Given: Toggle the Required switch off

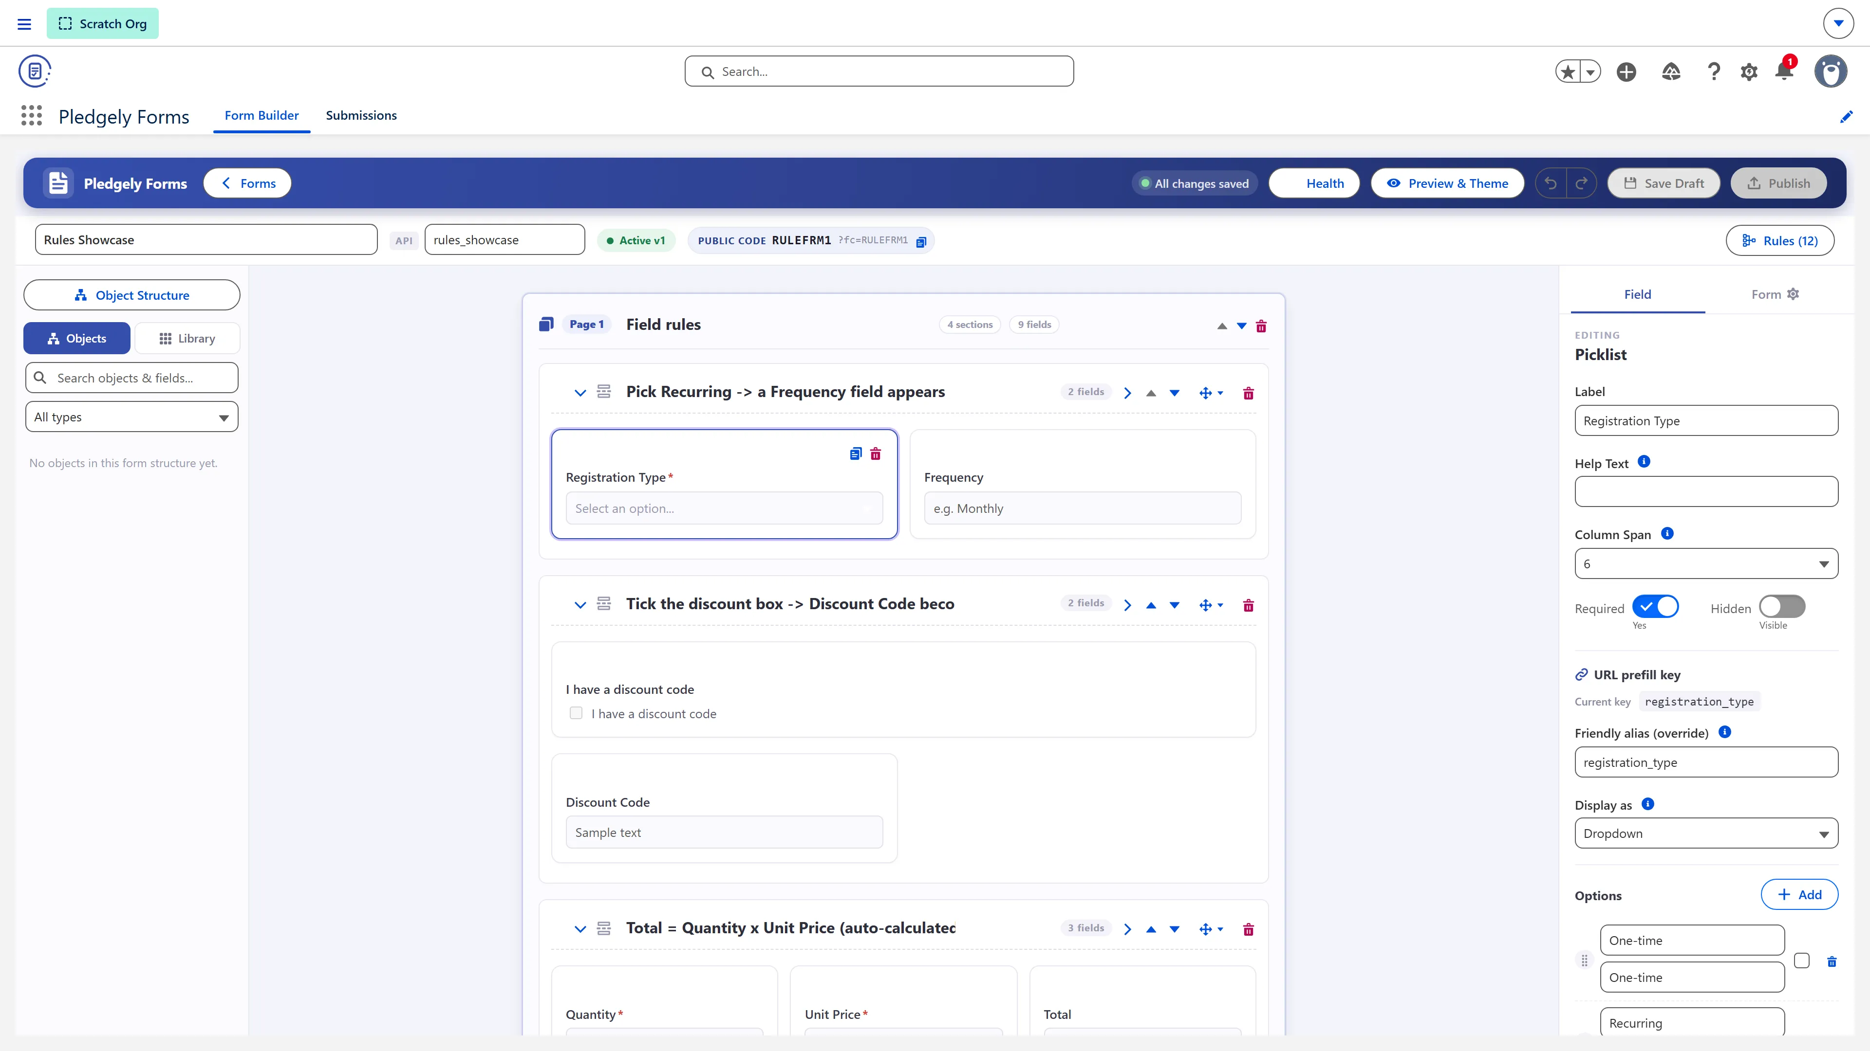Looking at the screenshot, I should coord(1655,606).
